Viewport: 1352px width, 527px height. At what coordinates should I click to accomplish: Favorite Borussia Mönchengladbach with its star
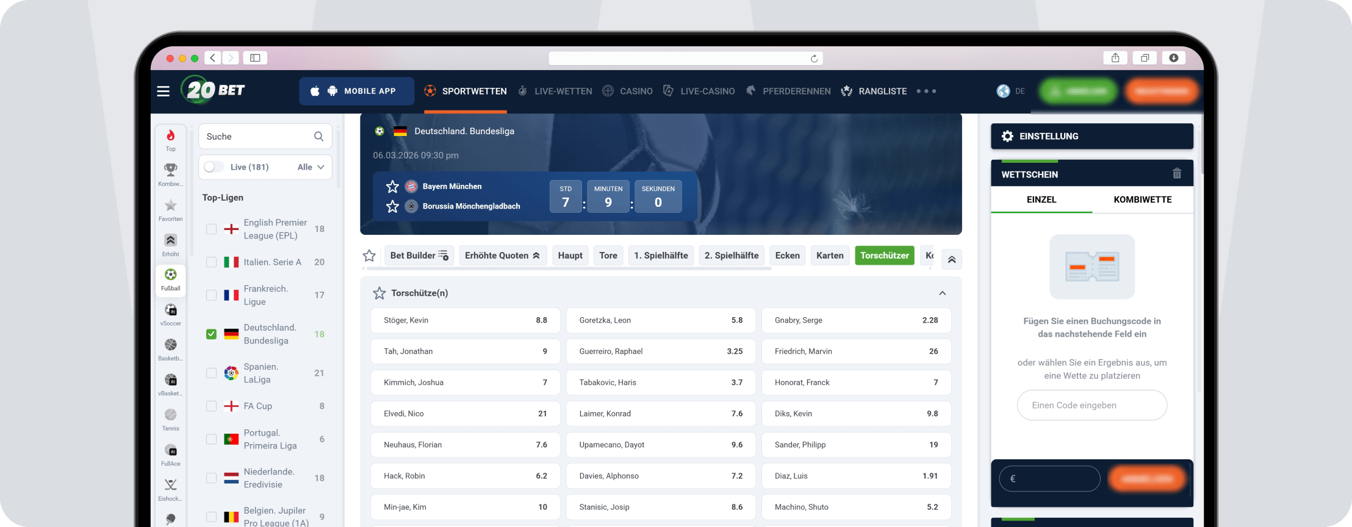click(392, 206)
